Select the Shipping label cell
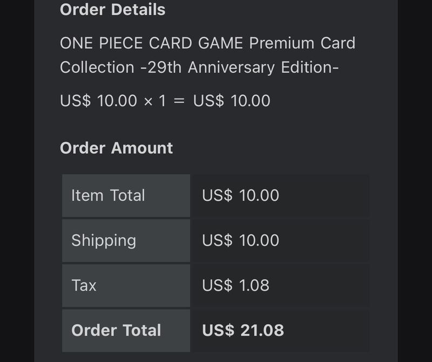Viewport: 432px width, 362px height. (126, 240)
